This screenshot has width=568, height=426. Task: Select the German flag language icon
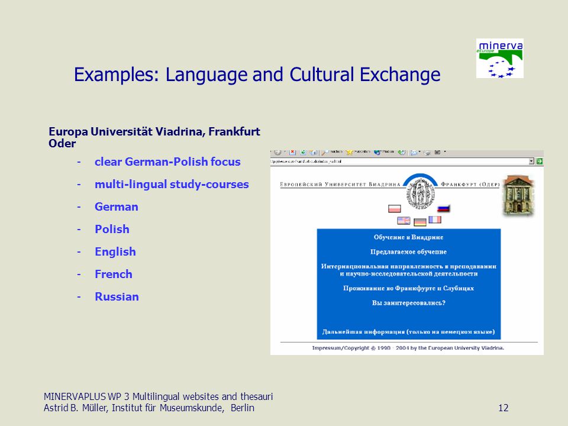[420, 222]
